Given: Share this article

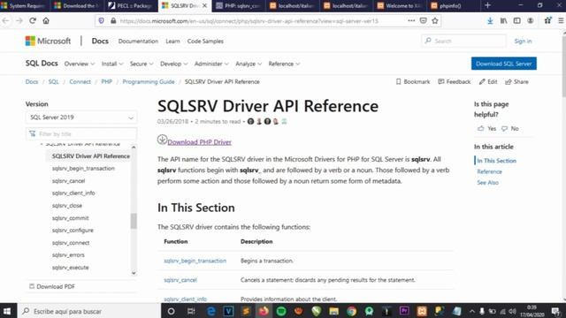Looking at the screenshot, I should [516, 82].
